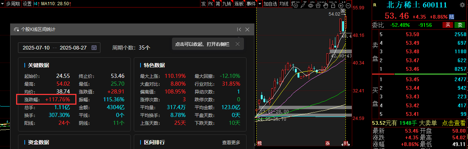468x149 pixels.
Task: Click the 榜 marker at the chart bottom
Action: pos(259,143)
